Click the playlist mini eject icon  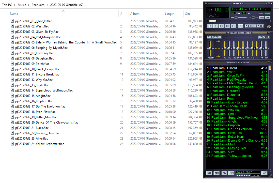(x=249, y=176)
